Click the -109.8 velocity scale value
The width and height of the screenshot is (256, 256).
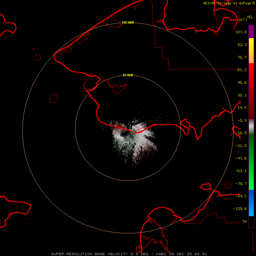pos(240,209)
